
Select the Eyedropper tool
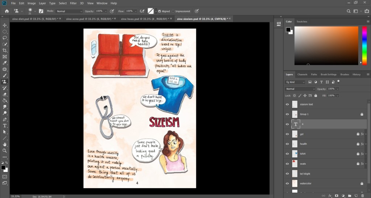click(5, 63)
